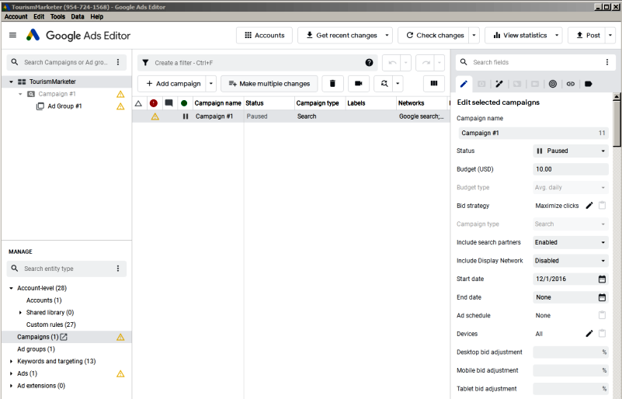Open Include Display Network dropdown
This screenshot has height=399, width=622.
click(571, 261)
